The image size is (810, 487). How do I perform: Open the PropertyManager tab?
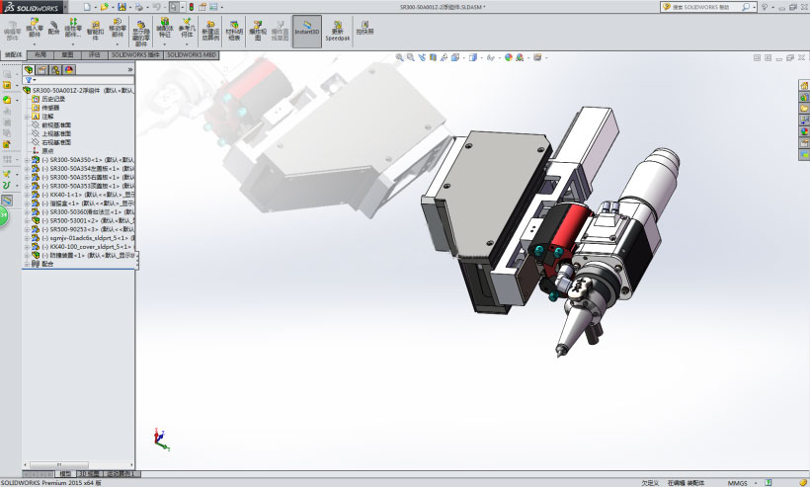click(x=42, y=70)
